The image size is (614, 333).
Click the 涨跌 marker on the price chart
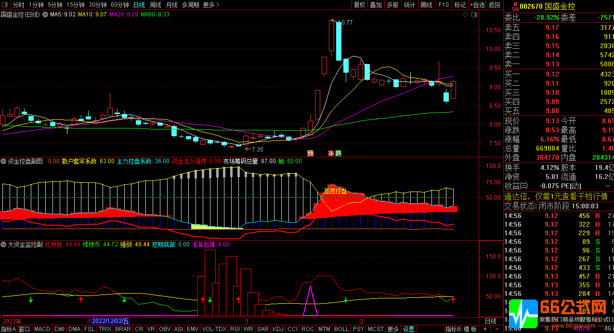tap(335, 154)
